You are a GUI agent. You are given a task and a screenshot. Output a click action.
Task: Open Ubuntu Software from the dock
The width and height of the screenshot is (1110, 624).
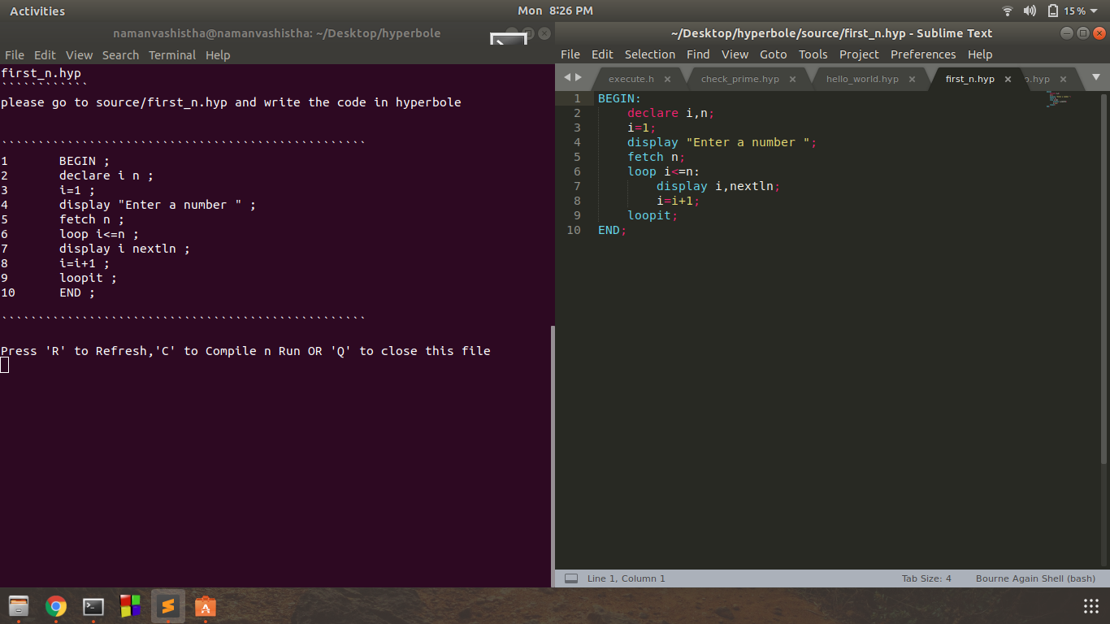click(x=205, y=606)
